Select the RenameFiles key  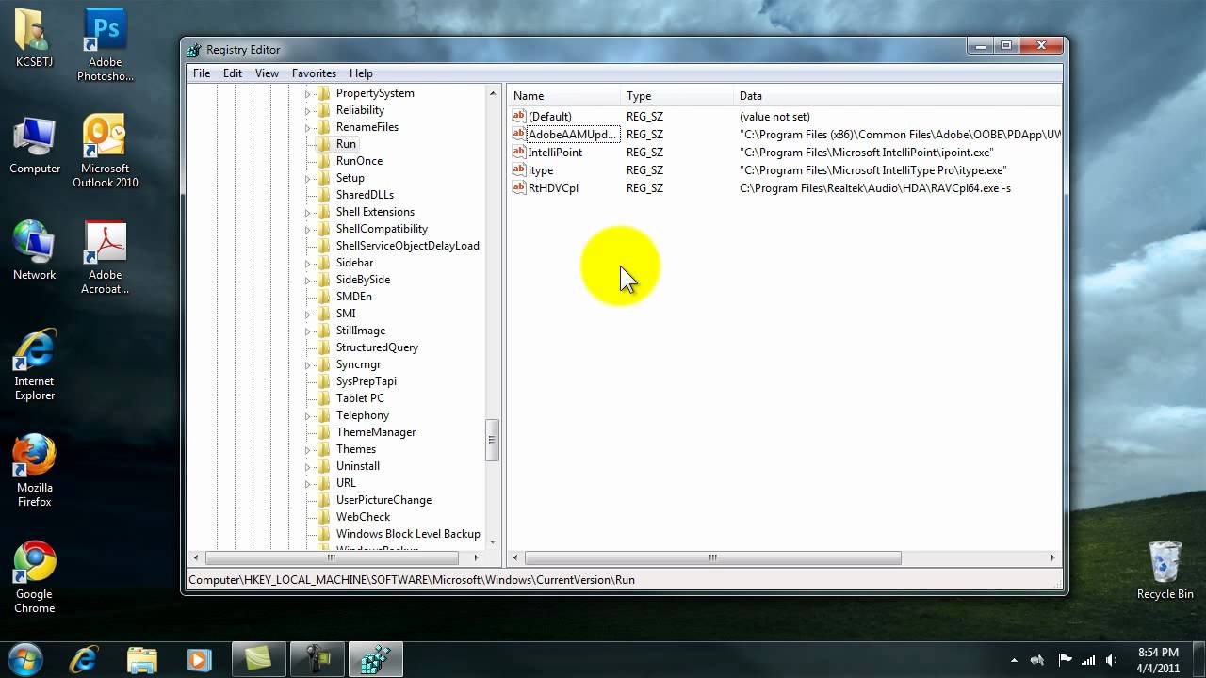click(x=367, y=127)
